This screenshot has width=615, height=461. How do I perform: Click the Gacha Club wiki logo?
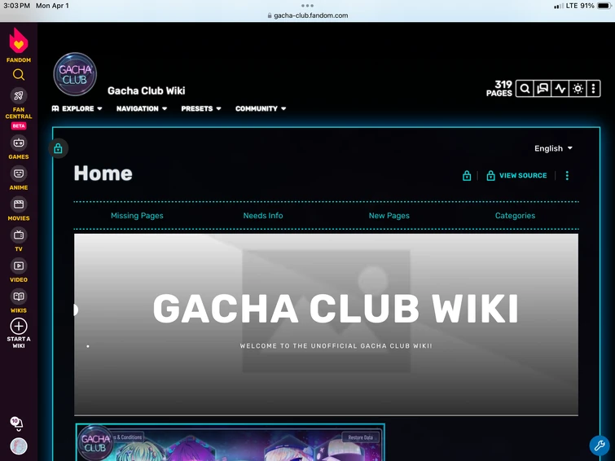pyautogui.click(x=75, y=75)
